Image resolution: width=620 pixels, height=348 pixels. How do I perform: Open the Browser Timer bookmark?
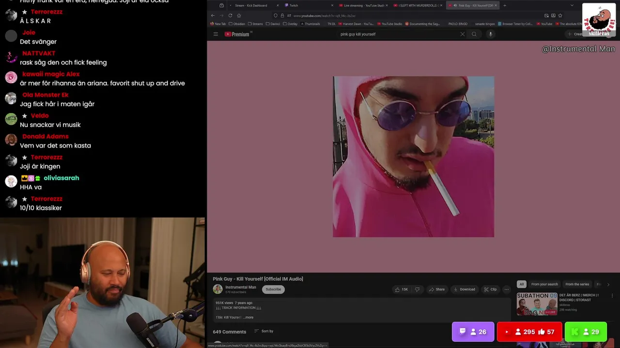515,24
